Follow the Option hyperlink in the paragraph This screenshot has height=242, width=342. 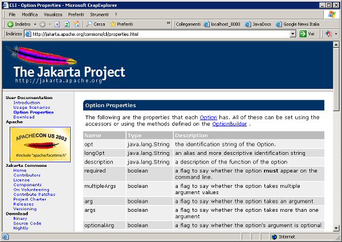[x=208, y=117]
